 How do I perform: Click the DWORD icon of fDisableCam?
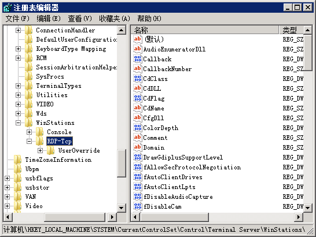137,206
